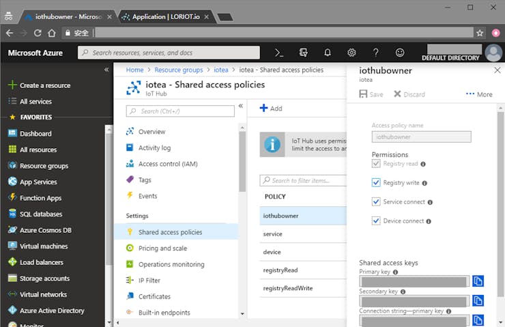Open the settings gear in Azure header

click(351, 53)
